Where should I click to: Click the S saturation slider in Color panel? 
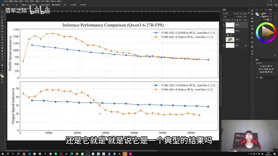click(x=265, y=17)
